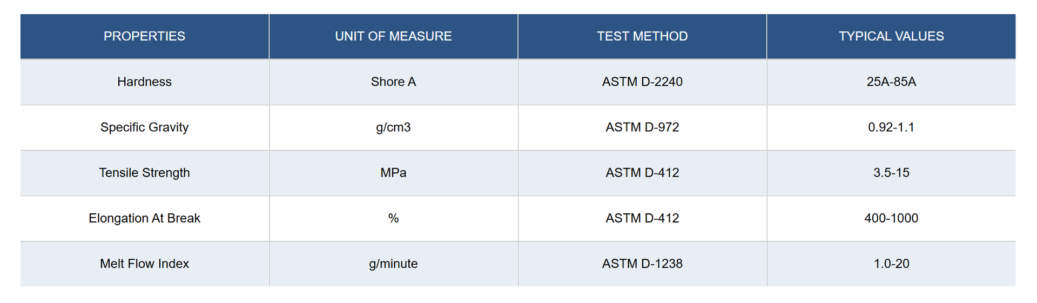Select the MPa unit cell
1037x303 pixels.
(x=393, y=173)
